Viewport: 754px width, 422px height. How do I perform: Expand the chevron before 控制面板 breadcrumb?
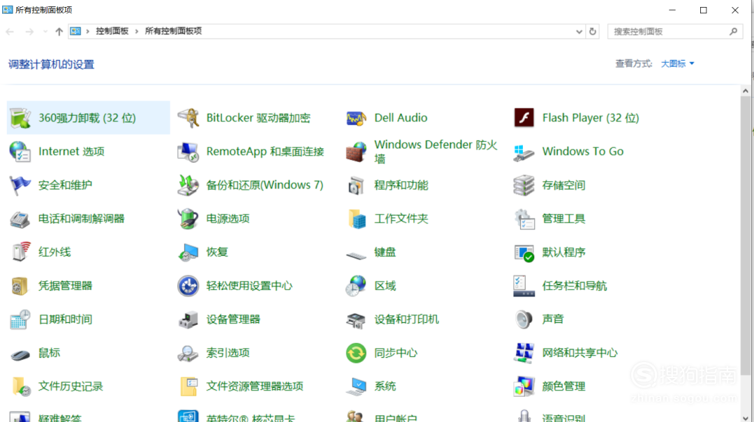point(87,31)
